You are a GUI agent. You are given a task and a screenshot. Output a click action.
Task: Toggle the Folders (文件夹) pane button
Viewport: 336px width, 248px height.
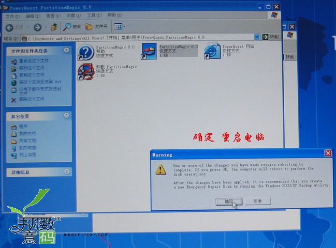96,26
